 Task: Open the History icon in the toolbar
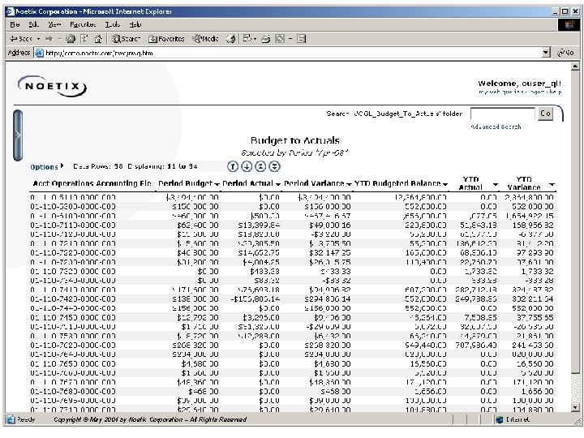click(x=231, y=39)
